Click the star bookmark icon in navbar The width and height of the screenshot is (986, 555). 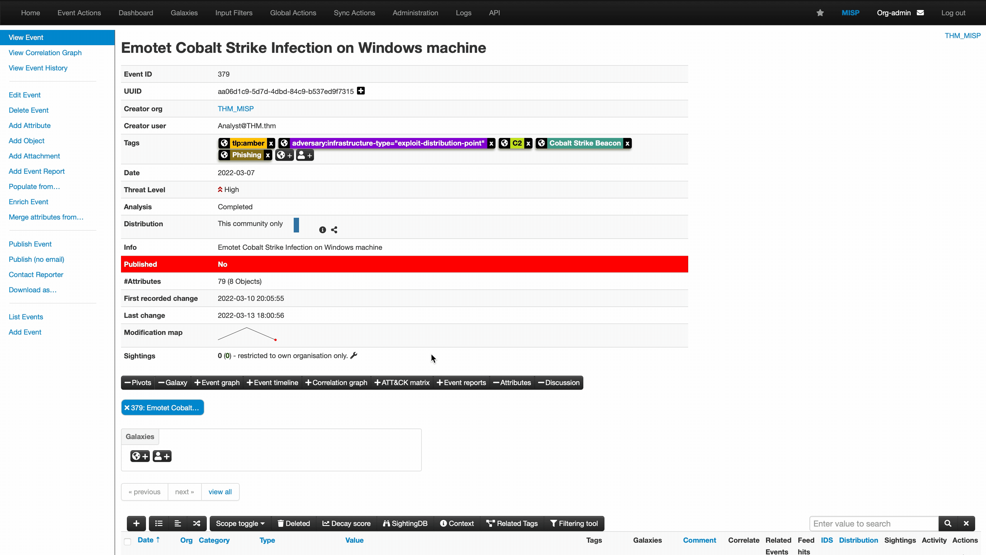(x=820, y=13)
